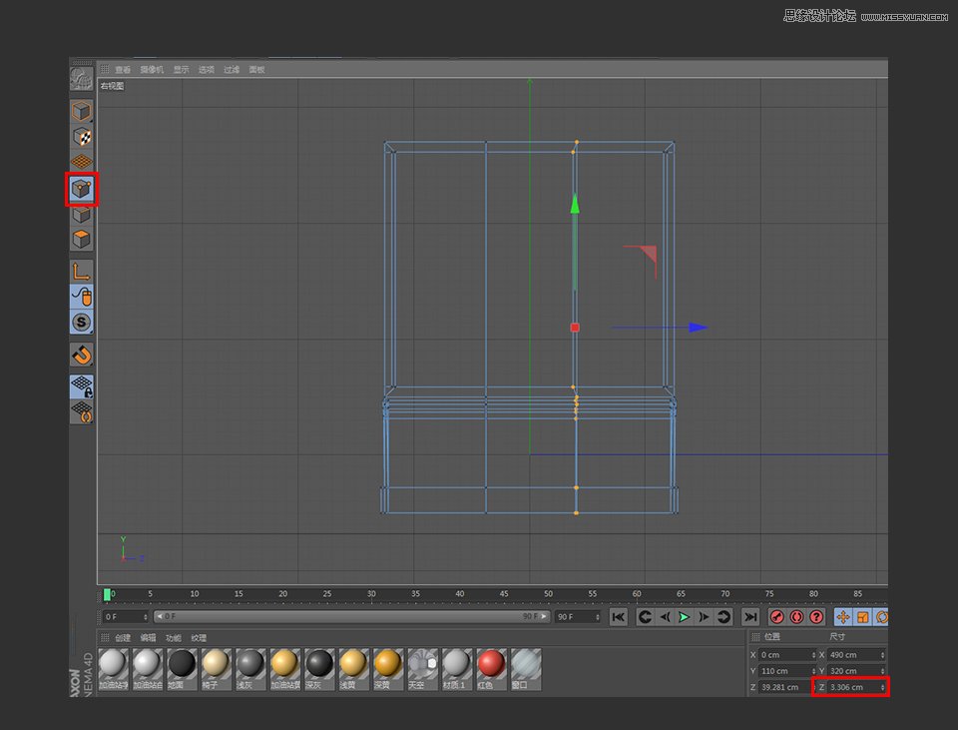Open the workplane lock icon

pos(81,386)
